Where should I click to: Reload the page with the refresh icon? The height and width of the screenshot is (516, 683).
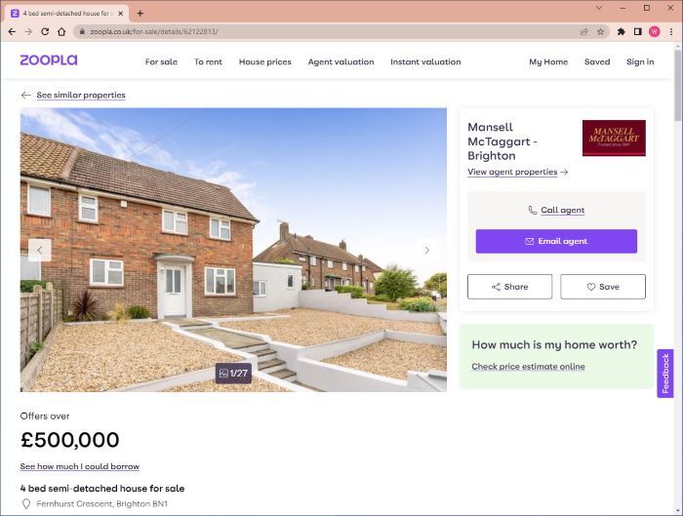pos(45,31)
